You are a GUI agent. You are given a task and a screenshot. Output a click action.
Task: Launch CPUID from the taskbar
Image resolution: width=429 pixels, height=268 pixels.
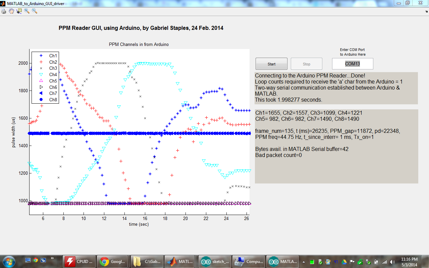(79, 261)
